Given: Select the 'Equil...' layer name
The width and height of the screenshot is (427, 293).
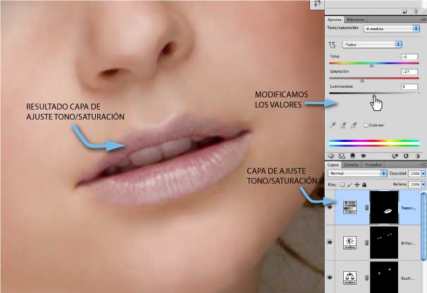Looking at the screenshot, I should pyautogui.click(x=408, y=278).
